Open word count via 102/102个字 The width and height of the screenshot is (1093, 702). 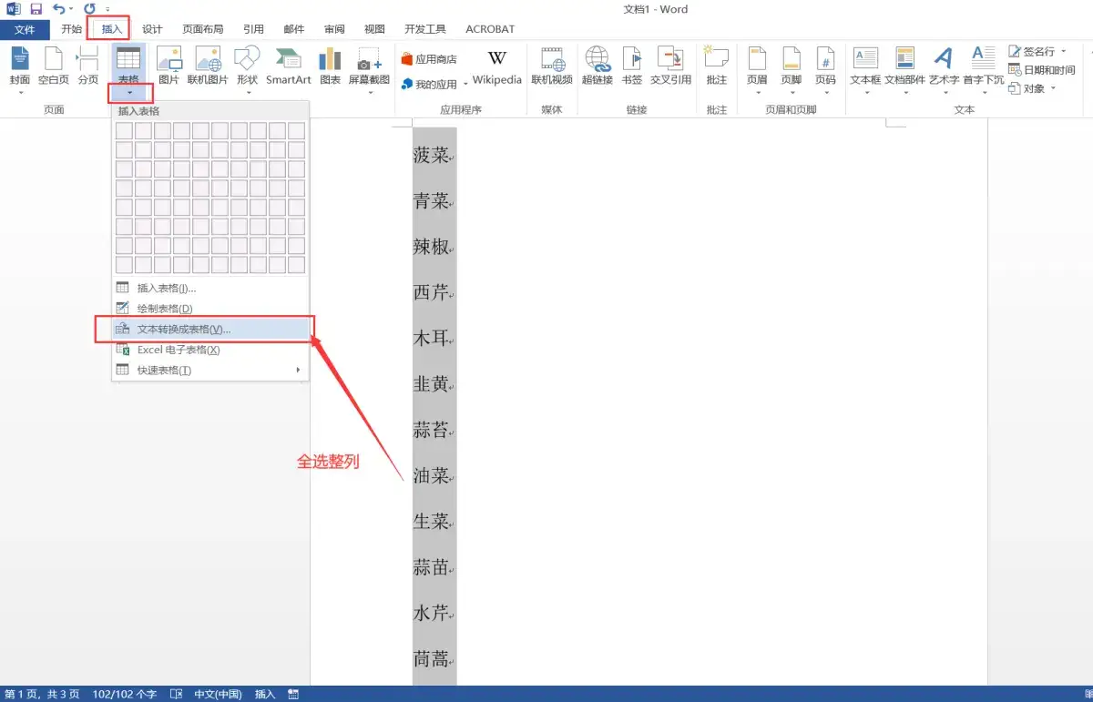tap(125, 693)
